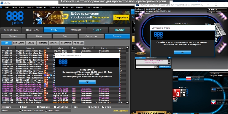Sort by the Название column header

click(30, 48)
